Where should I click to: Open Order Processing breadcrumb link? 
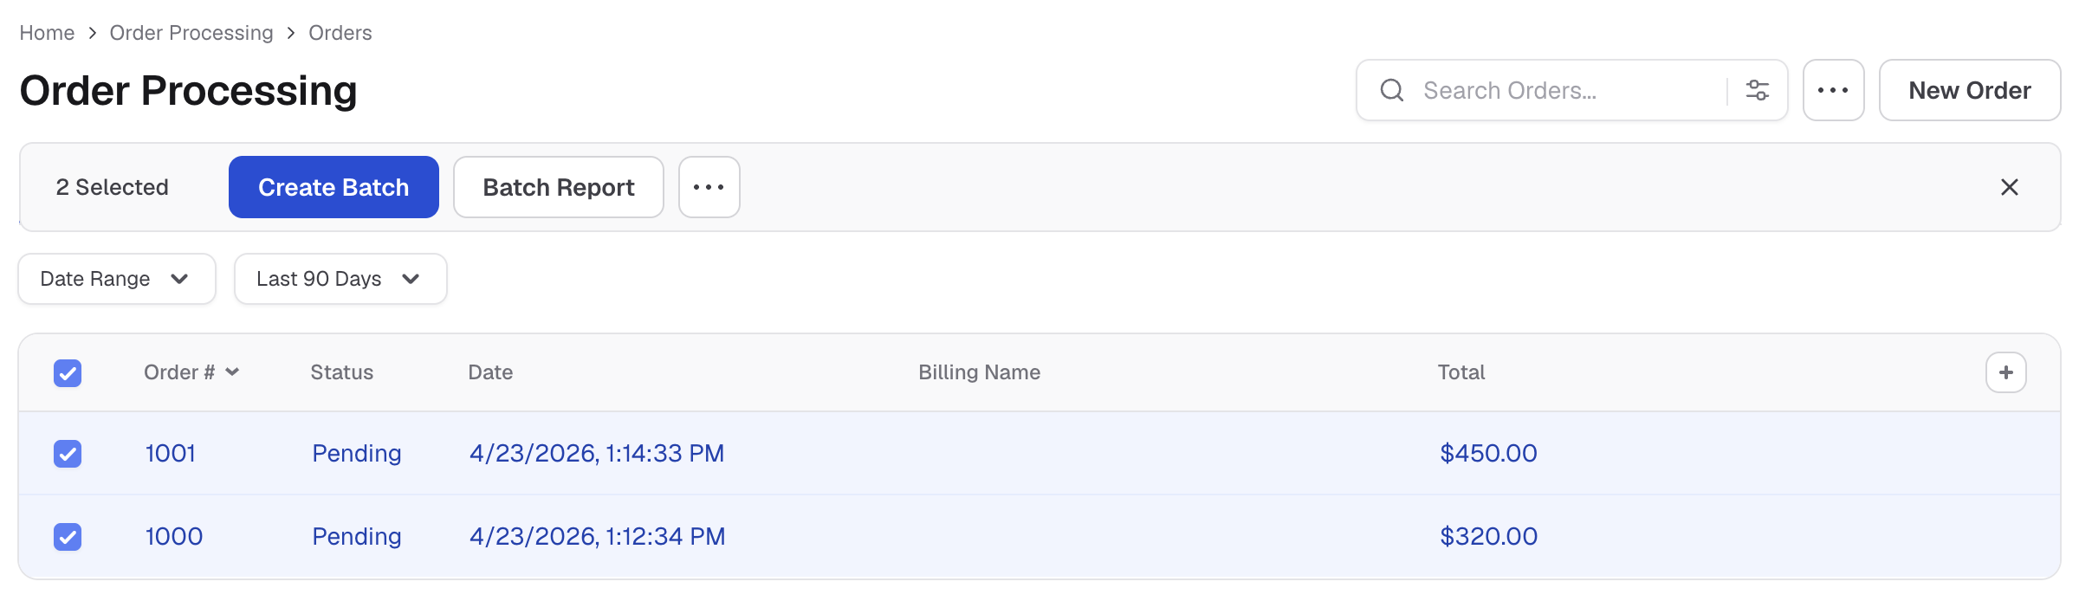click(191, 33)
